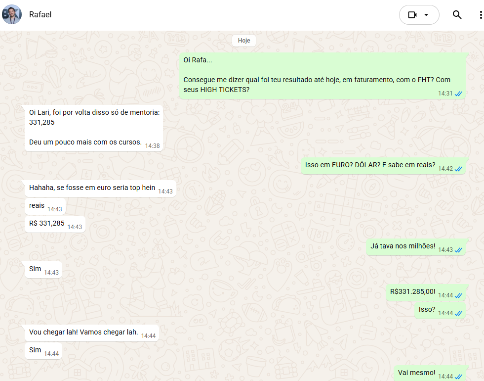The height and width of the screenshot is (381, 484).
Task: Click the "Já tava nos milhões!" message
Action: 403,246
